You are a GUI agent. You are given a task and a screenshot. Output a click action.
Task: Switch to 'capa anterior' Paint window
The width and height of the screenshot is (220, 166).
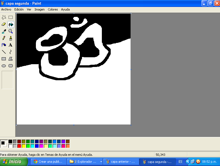point(121,162)
